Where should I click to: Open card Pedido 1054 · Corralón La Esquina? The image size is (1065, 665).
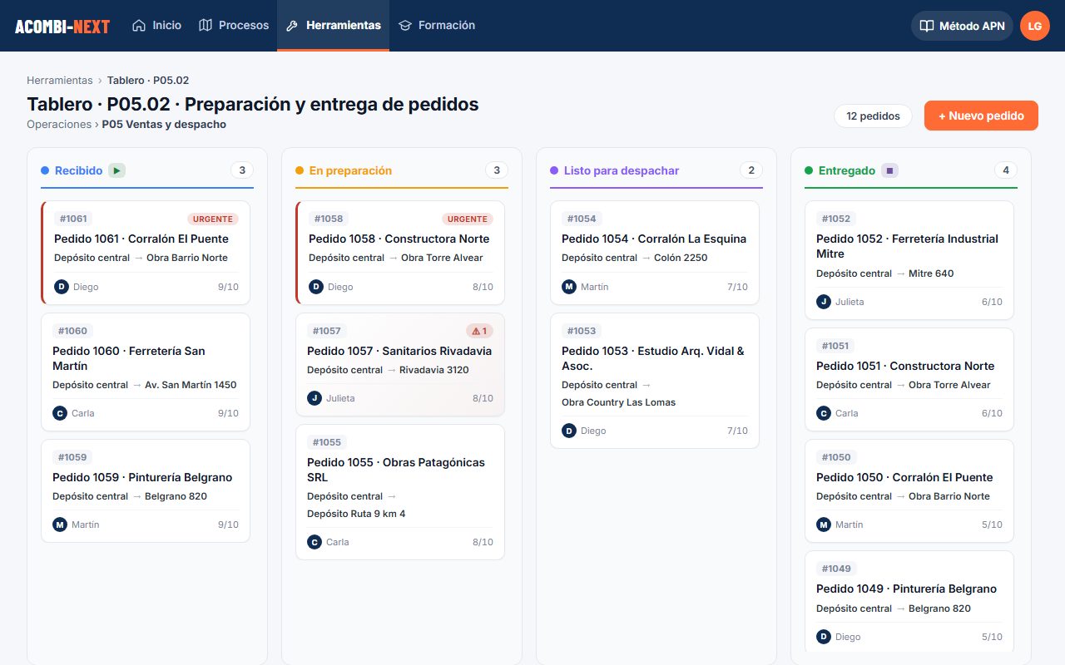[x=655, y=253]
